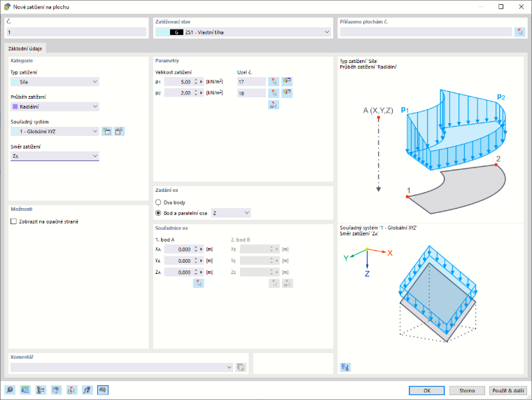Select Bod a paralelní osa radio option
Image resolution: width=532 pixels, height=400 pixels.
tap(158, 213)
